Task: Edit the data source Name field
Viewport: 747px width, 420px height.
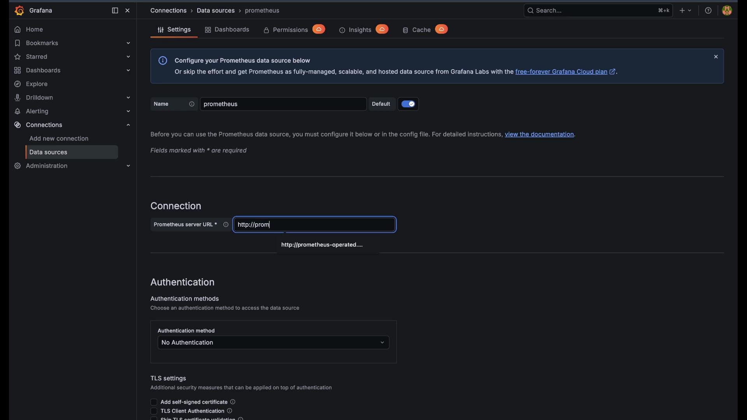Action: click(x=283, y=104)
